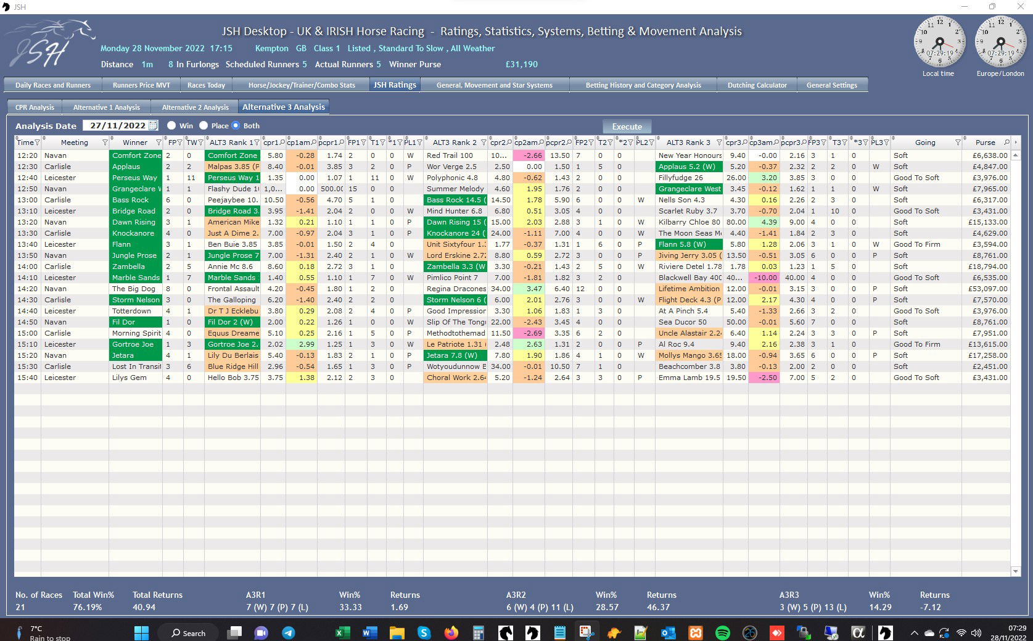Click the search icon in the cpr3 column header
The height and width of the screenshot is (641, 1033).
745,143
